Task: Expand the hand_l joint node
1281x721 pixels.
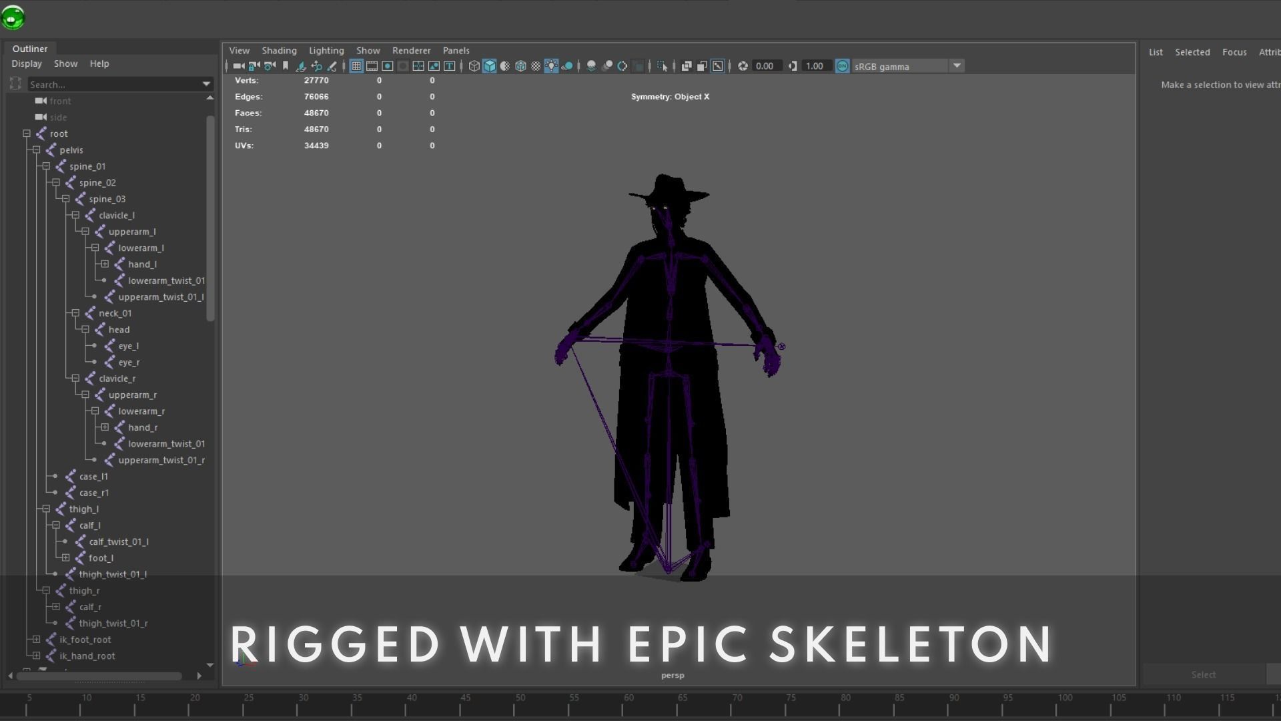Action: tap(105, 264)
